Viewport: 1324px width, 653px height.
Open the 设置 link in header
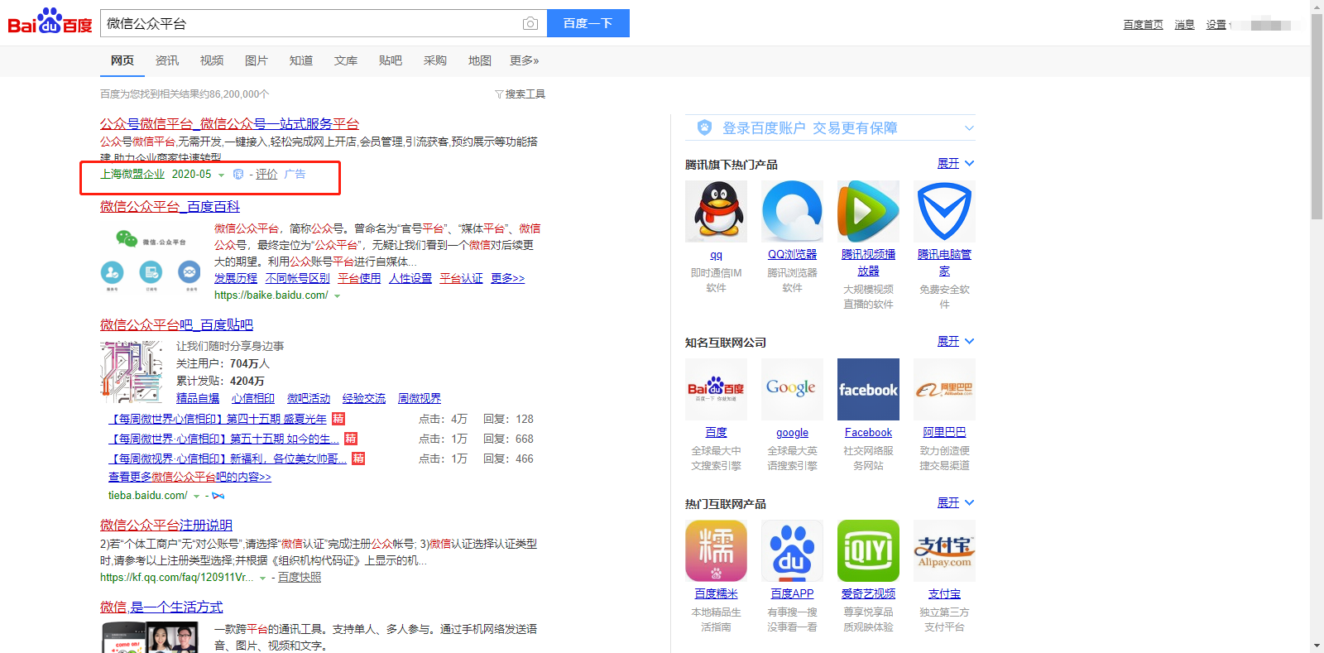[1216, 25]
